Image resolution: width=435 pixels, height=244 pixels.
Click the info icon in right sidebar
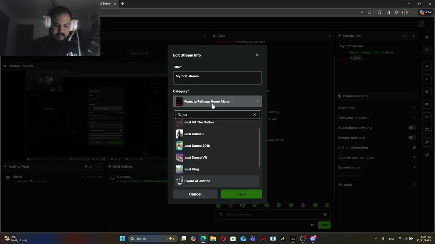[x=427, y=37]
